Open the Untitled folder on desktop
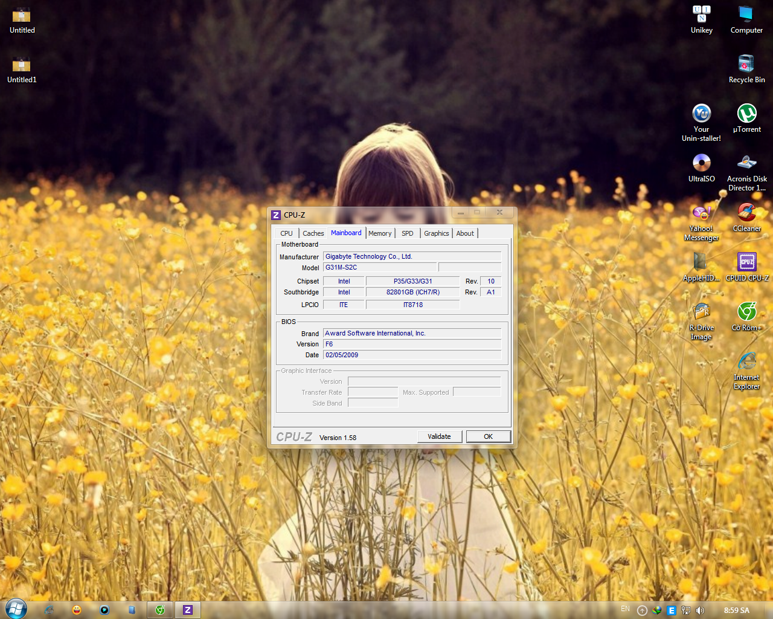 point(22,20)
